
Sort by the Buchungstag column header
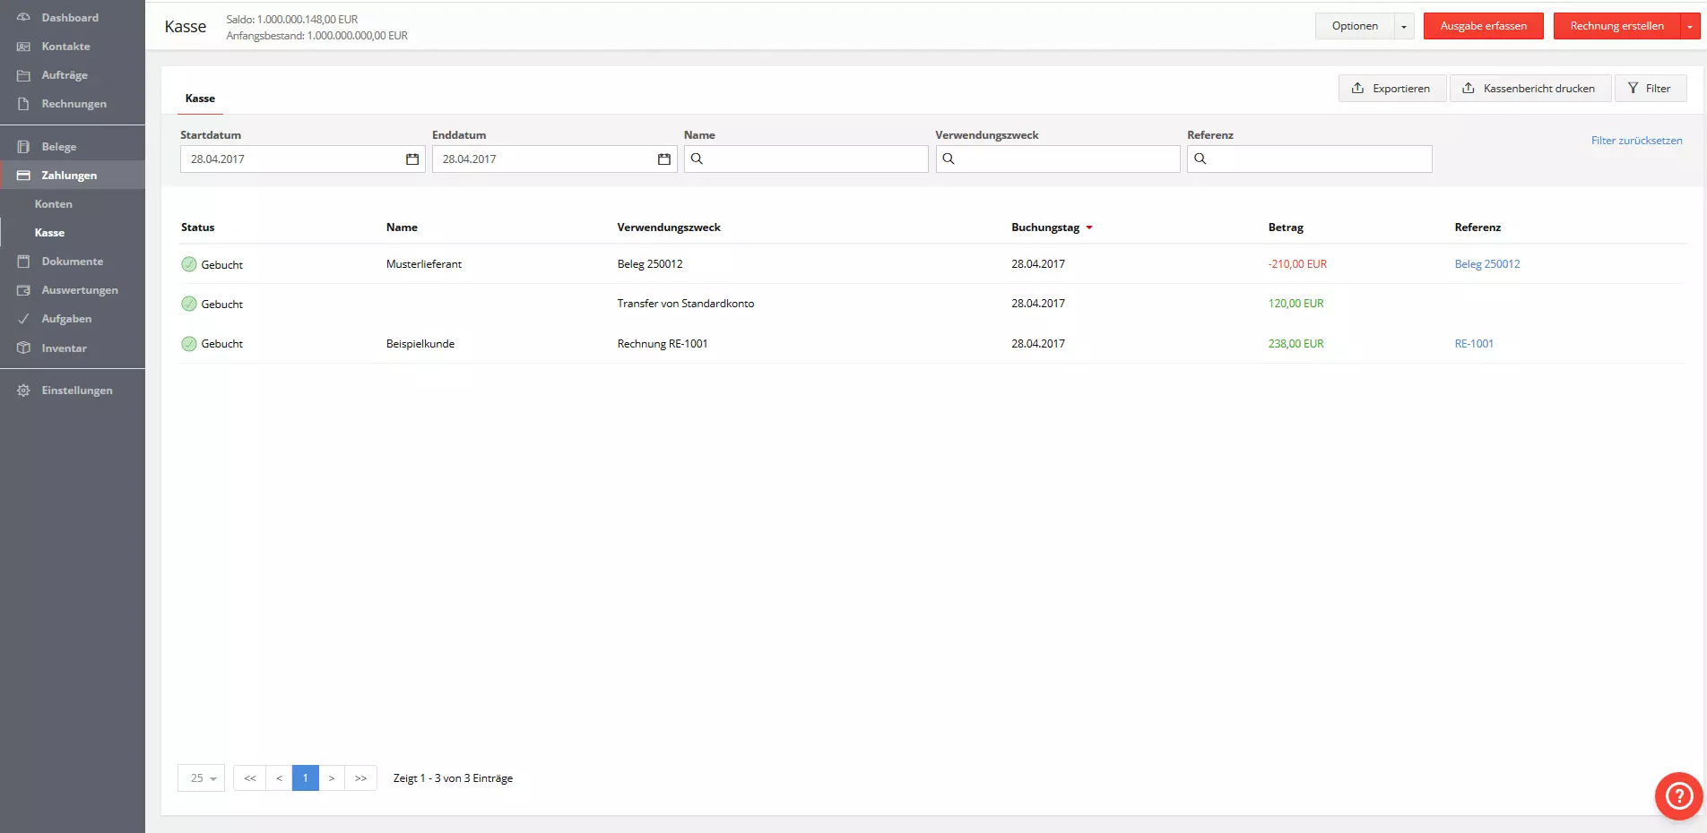click(x=1045, y=228)
